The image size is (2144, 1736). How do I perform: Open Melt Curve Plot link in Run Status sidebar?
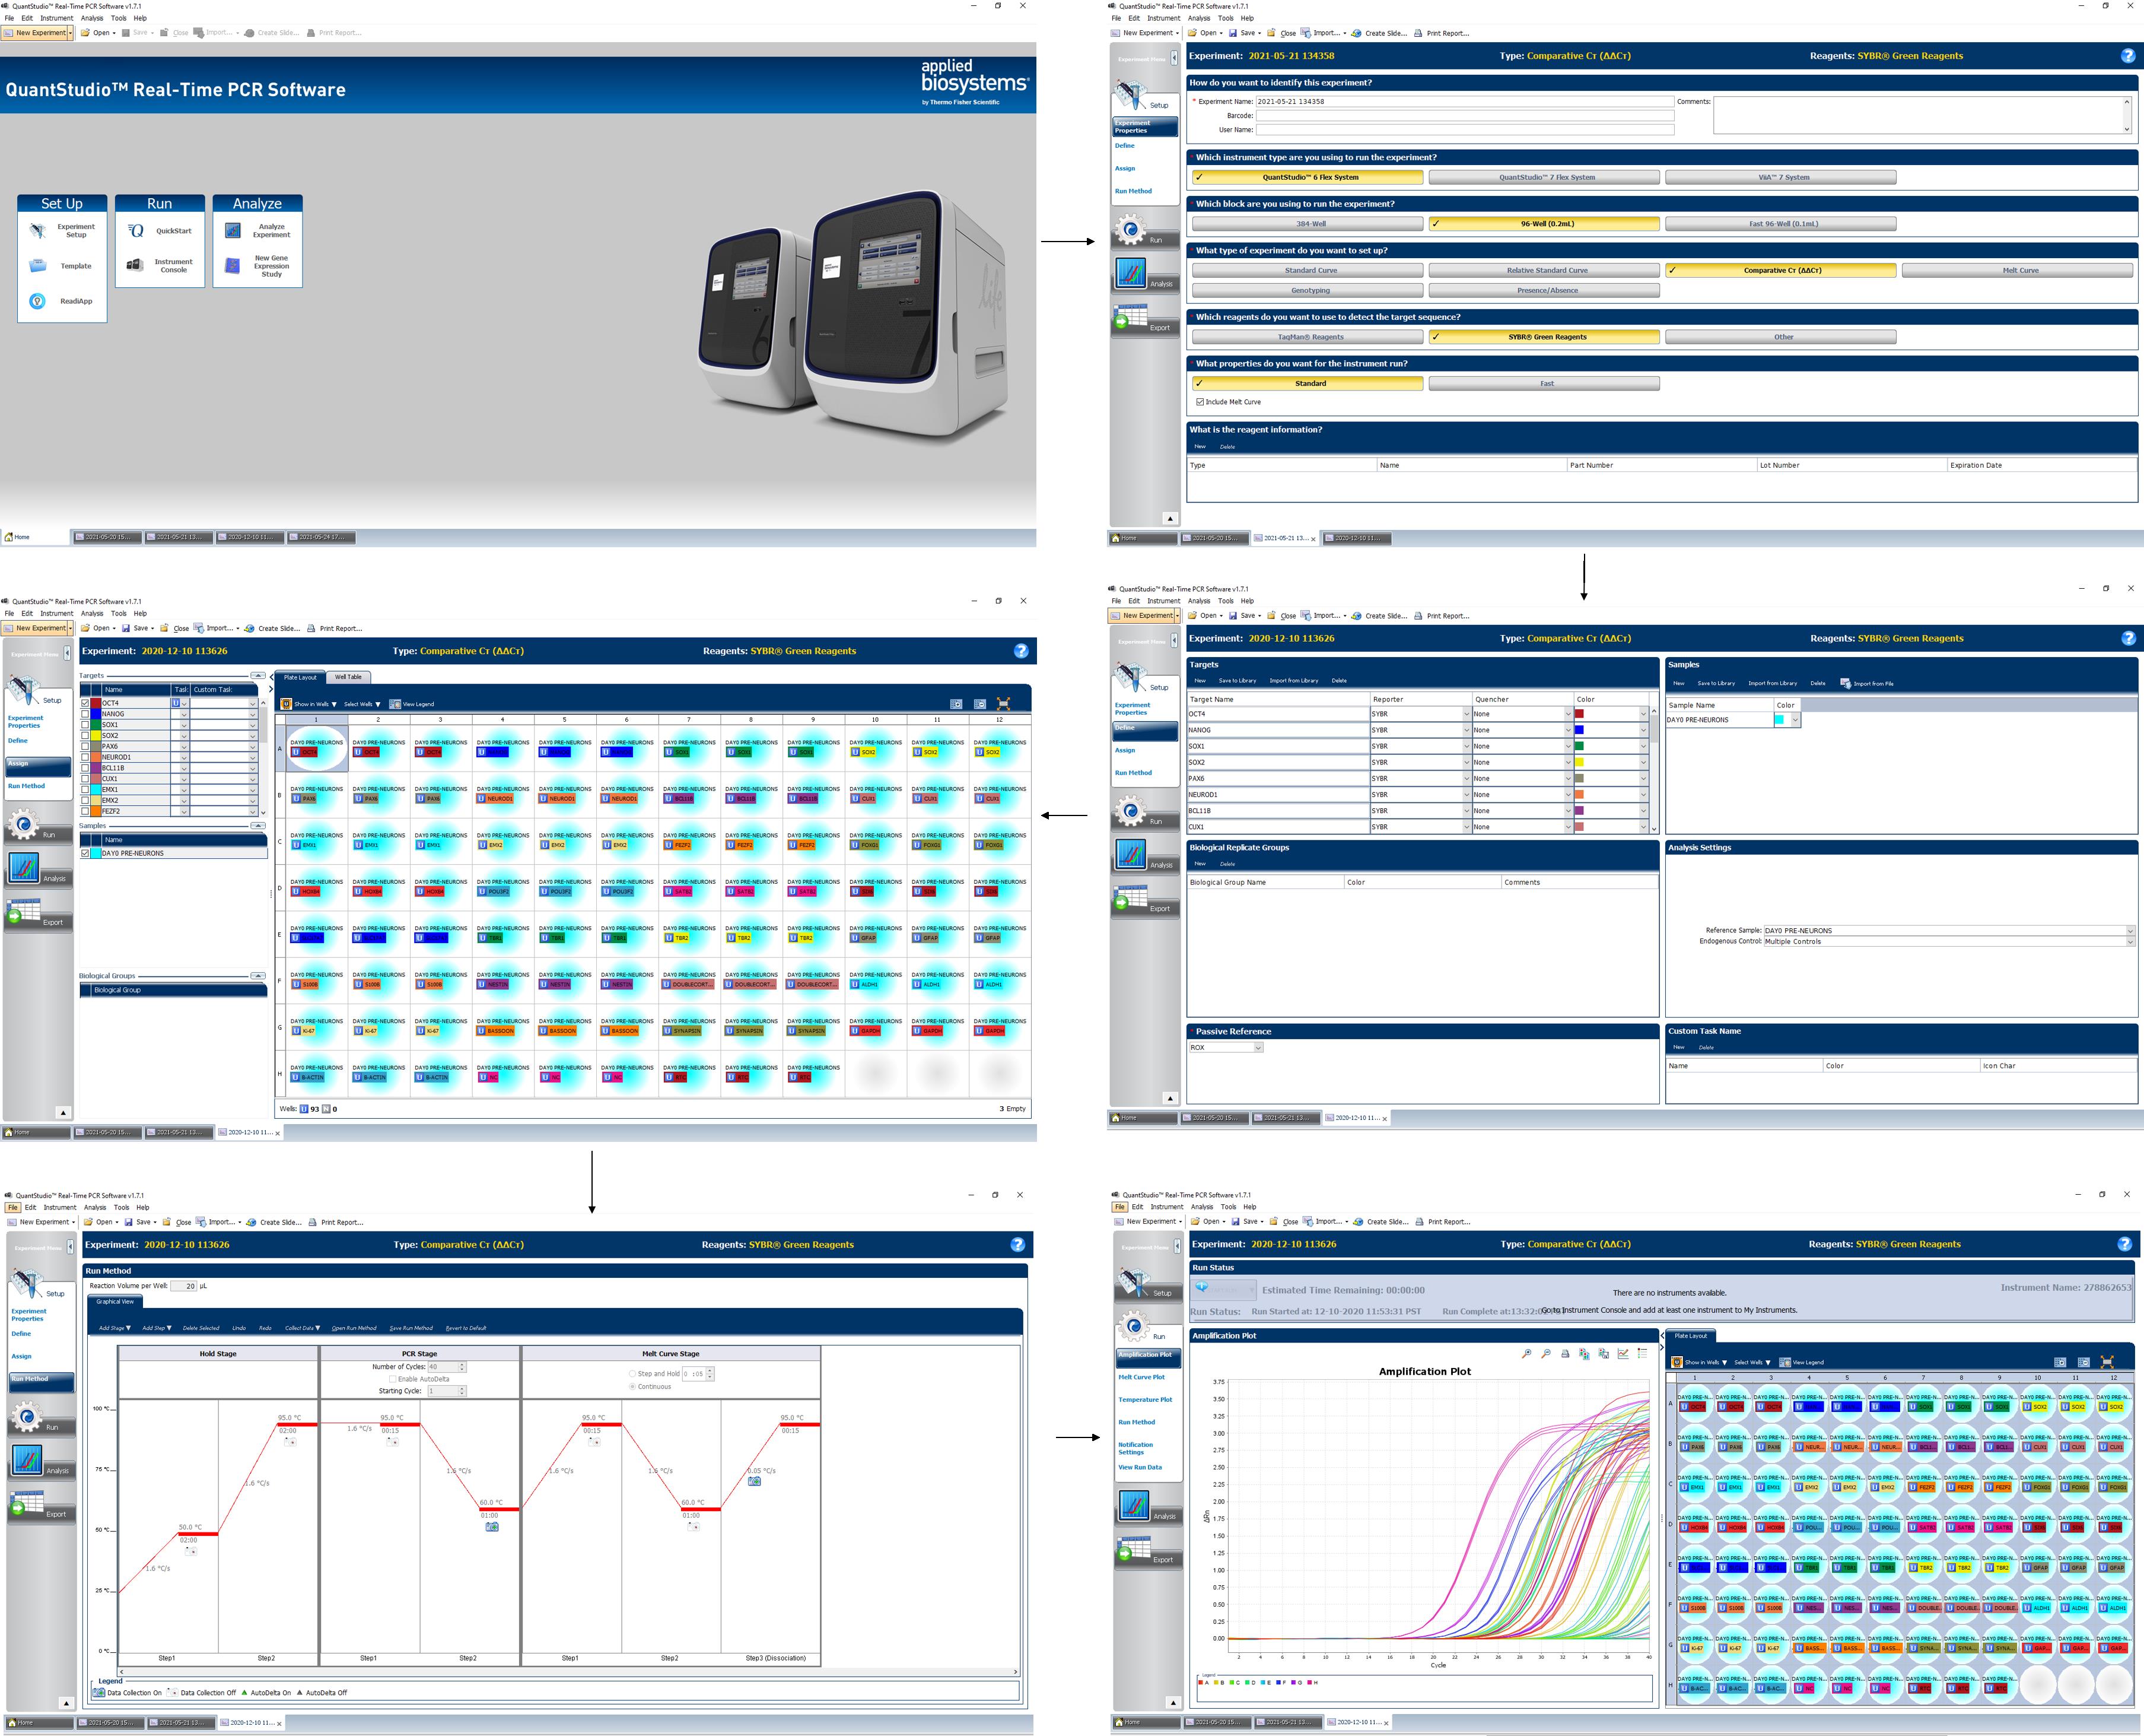click(1141, 1377)
